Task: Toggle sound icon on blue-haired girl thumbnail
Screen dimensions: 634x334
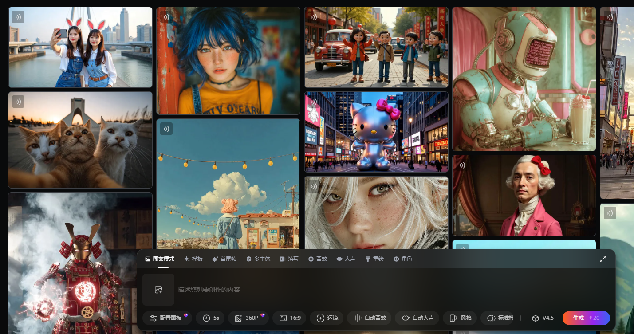Action: (166, 17)
